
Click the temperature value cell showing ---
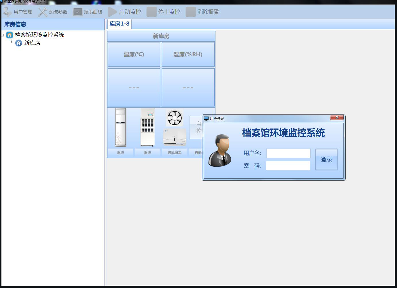coord(134,87)
